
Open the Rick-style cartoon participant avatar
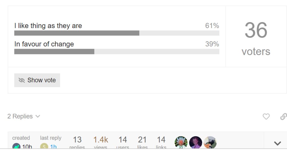point(181,143)
